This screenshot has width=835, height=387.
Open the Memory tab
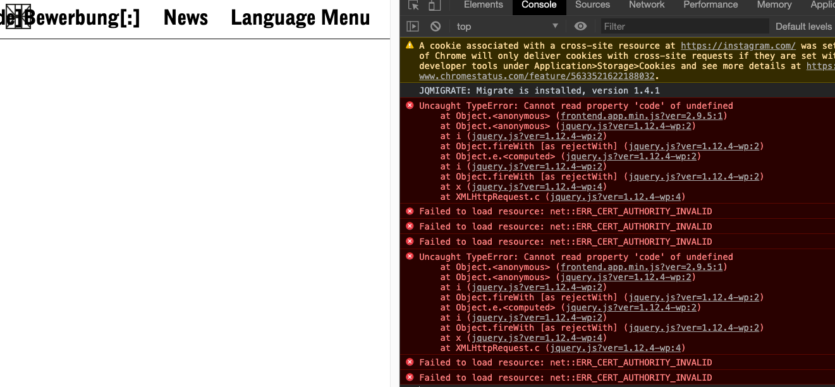[x=774, y=5]
